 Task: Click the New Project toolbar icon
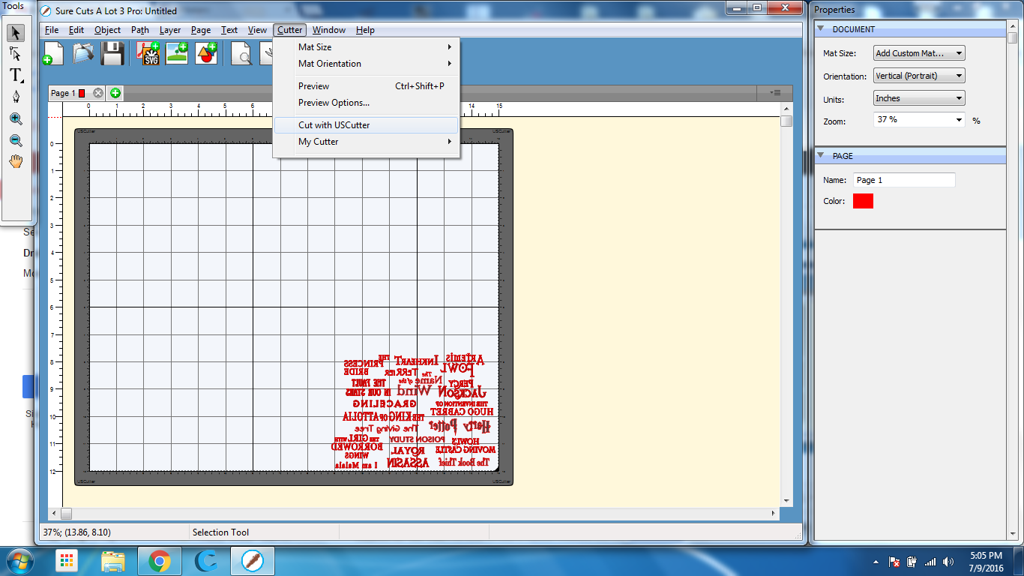click(x=53, y=53)
